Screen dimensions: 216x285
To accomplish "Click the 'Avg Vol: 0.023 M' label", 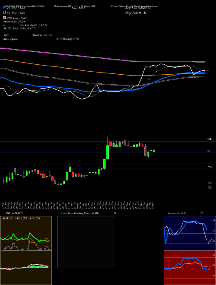I will point(138,8).
